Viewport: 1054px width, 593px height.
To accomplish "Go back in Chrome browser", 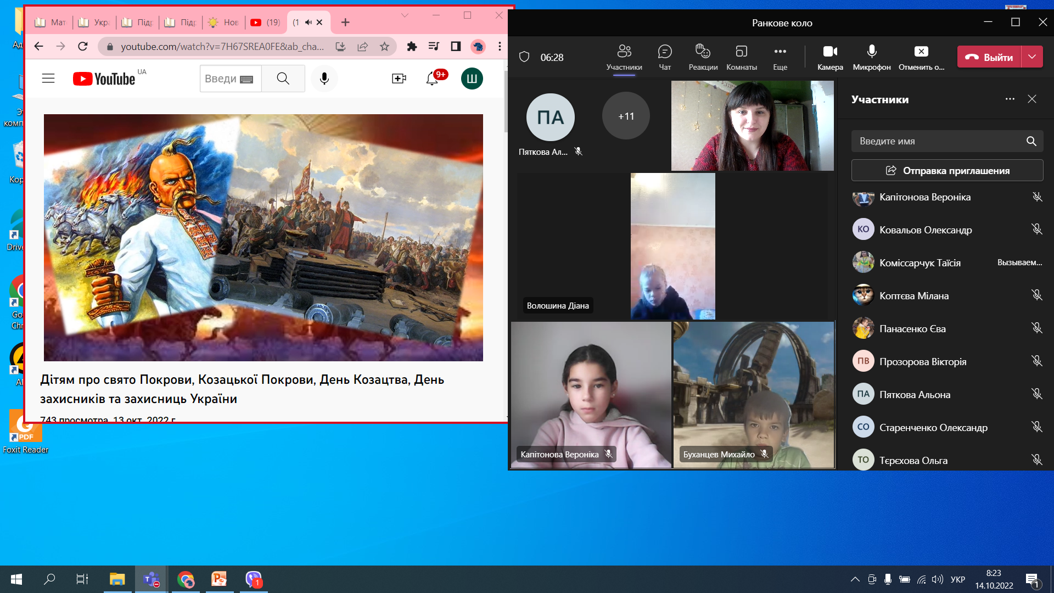I will click(38, 47).
